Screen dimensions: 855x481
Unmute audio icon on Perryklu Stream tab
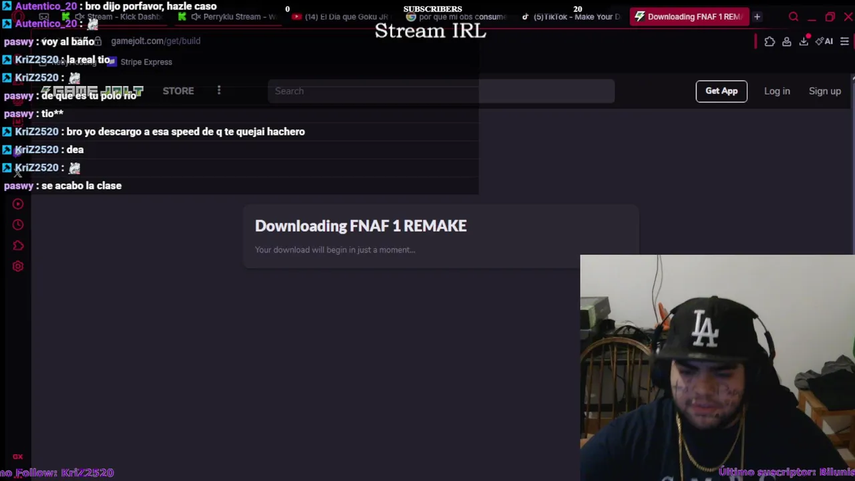pyautogui.click(x=195, y=17)
